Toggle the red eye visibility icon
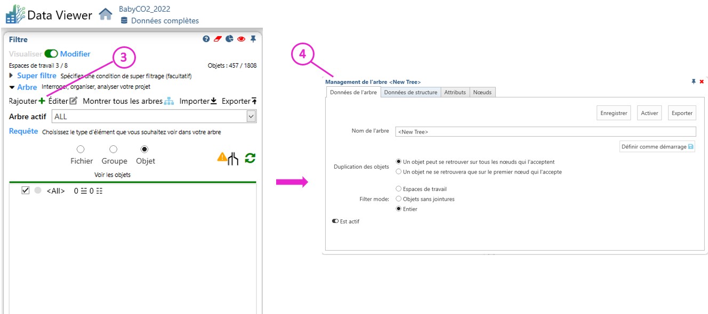 point(241,39)
